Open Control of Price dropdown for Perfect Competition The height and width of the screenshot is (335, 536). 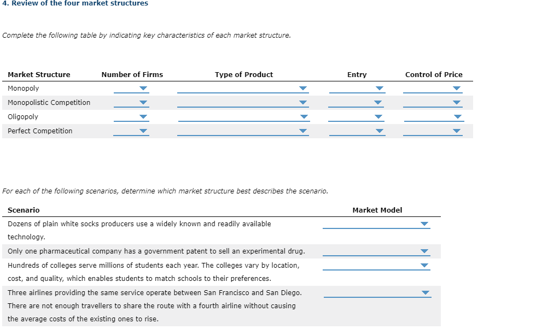click(457, 131)
